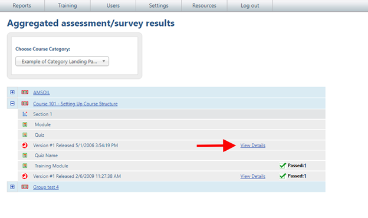Click the Course 101 book icon
Image resolution: width=368 pixels, height=218 pixels.
[x=25, y=103]
